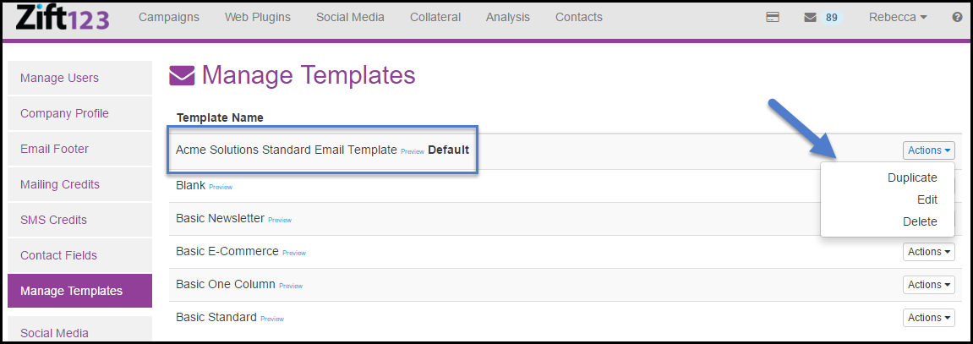
Task: Click the Manage Templates envelope heading icon
Action: (x=182, y=76)
